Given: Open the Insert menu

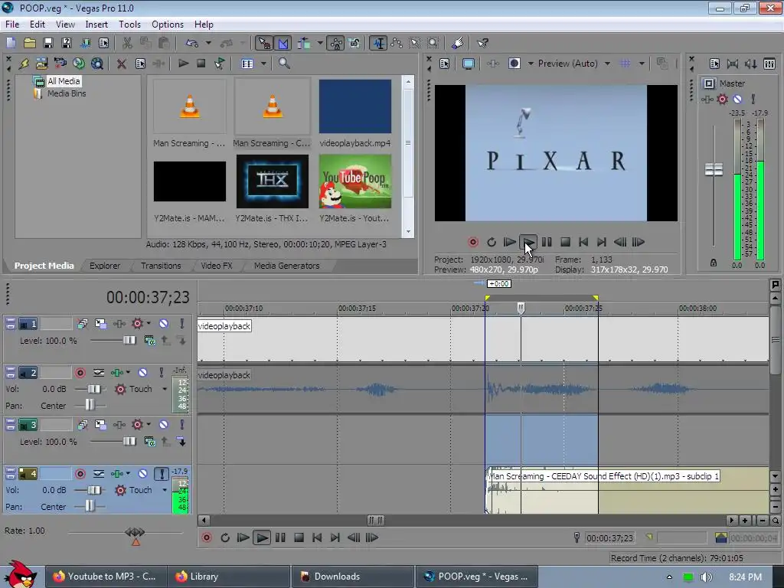Looking at the screenshot, I should pyautogui.click(x=96, y=24).
